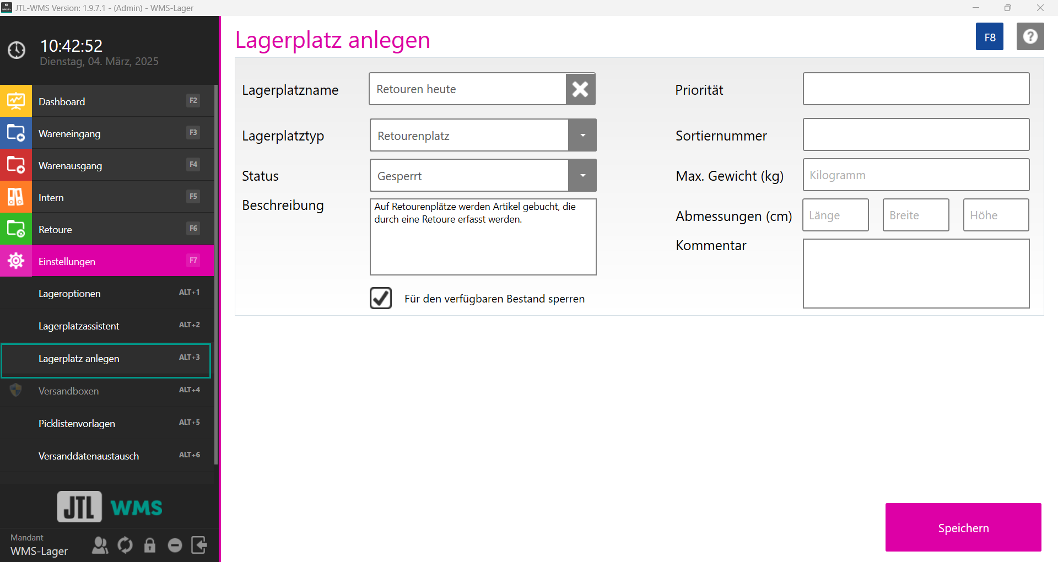Uncheck 'Für den verfügbaren Bestand sperren'
Viewport: 1058px width, 562px height.
point(381,298)
